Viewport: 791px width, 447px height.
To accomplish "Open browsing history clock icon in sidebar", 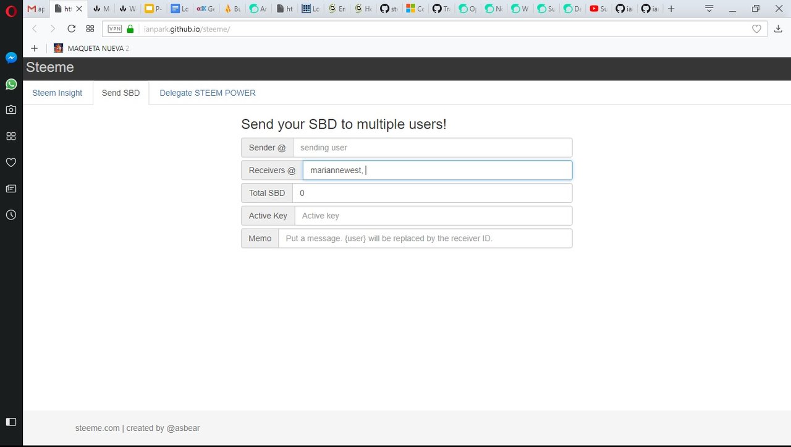I will [x=11, y=215].
